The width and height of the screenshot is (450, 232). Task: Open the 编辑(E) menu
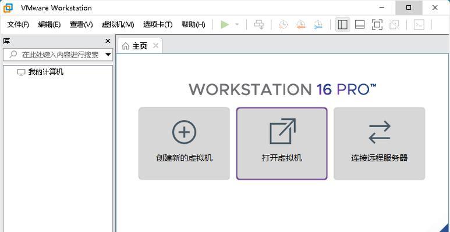[49, 24]
